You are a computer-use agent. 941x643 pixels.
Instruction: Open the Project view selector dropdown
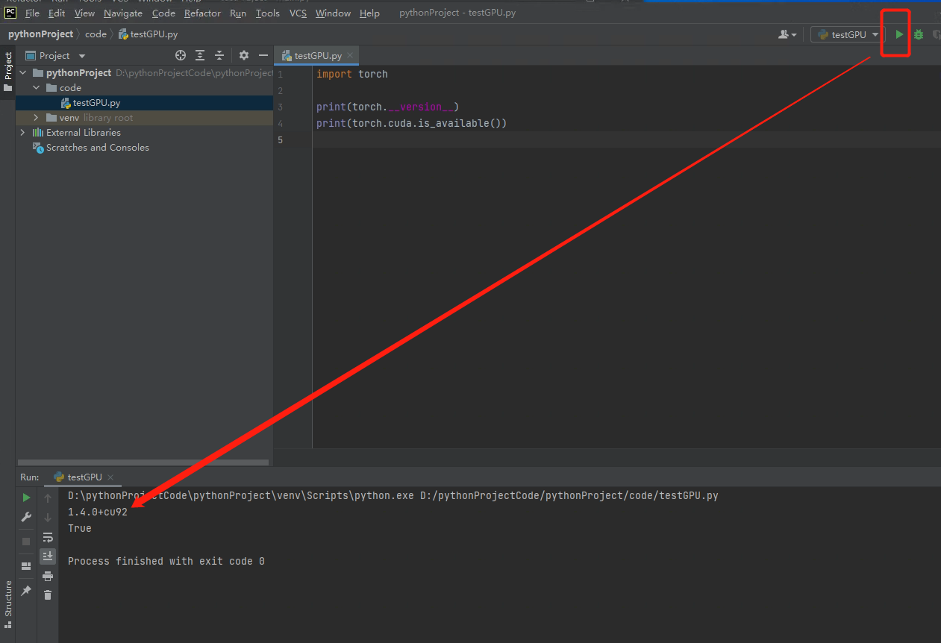[x=56, y=55]
